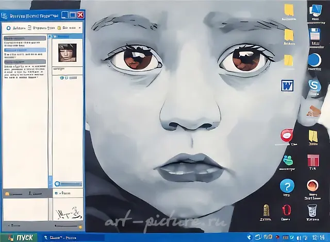330x242 pixels.
Task: Open the third yellow folder above the Word icon
Action: coord(289,61)
